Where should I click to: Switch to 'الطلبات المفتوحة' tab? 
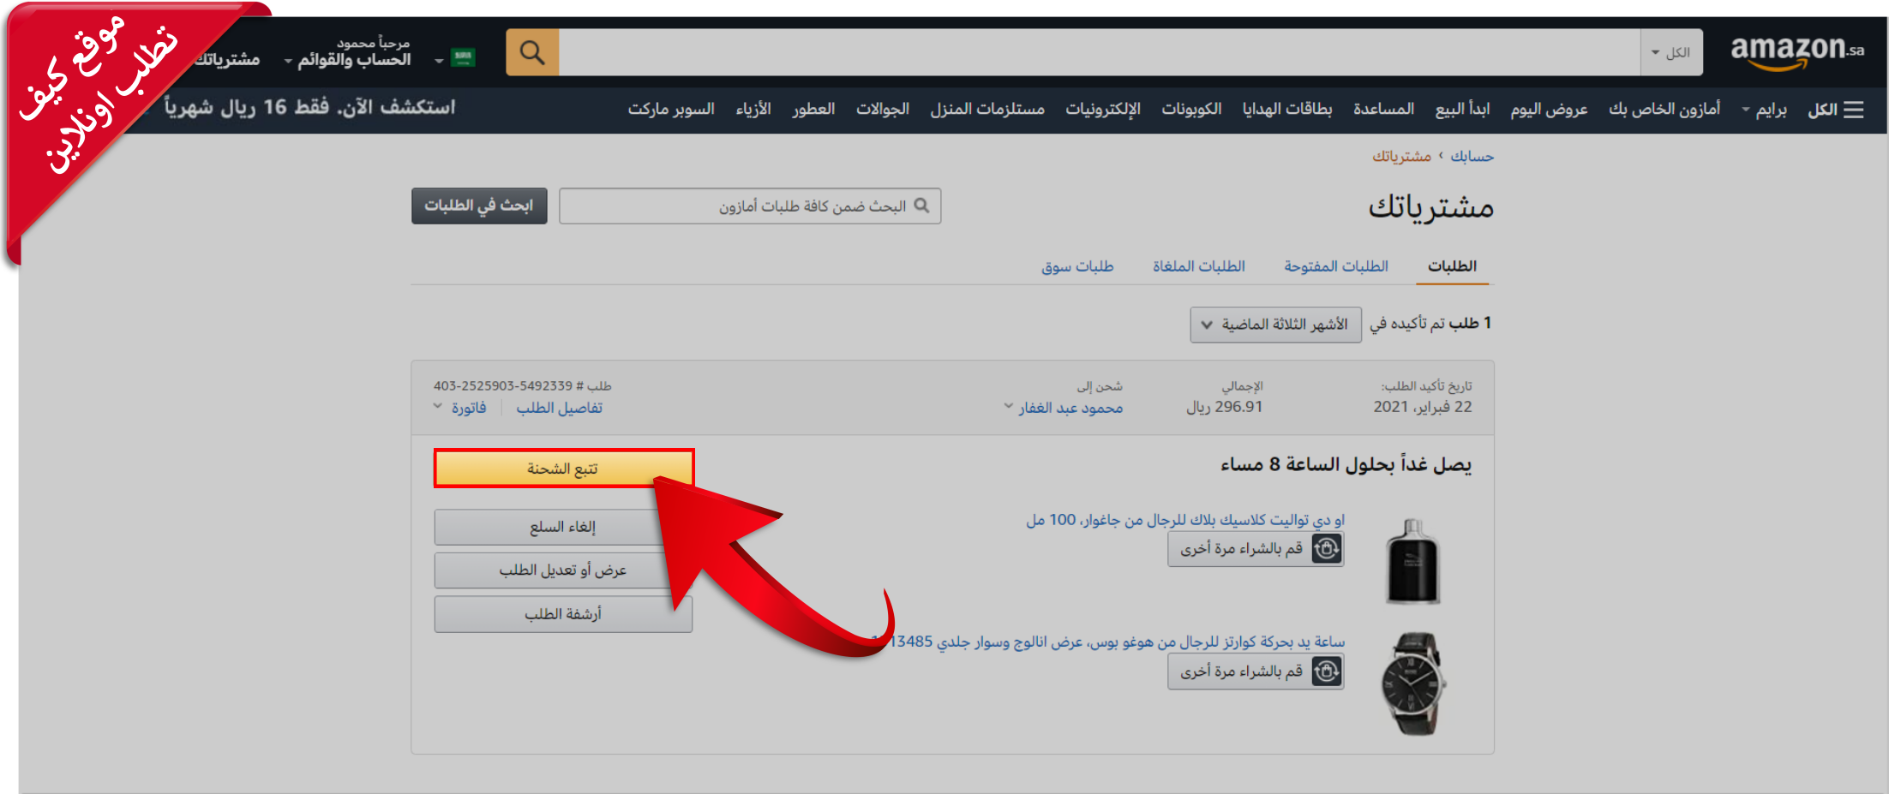[1335, 266]
